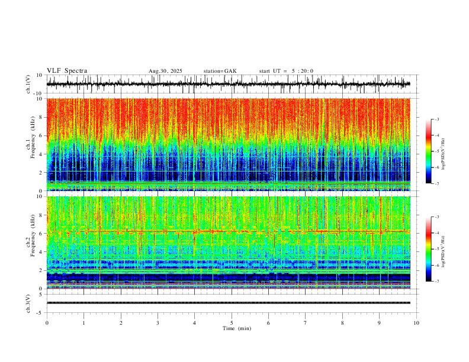Click the "Time (min)" axis label
469x362 pixels.
click(x=237, y=328)
